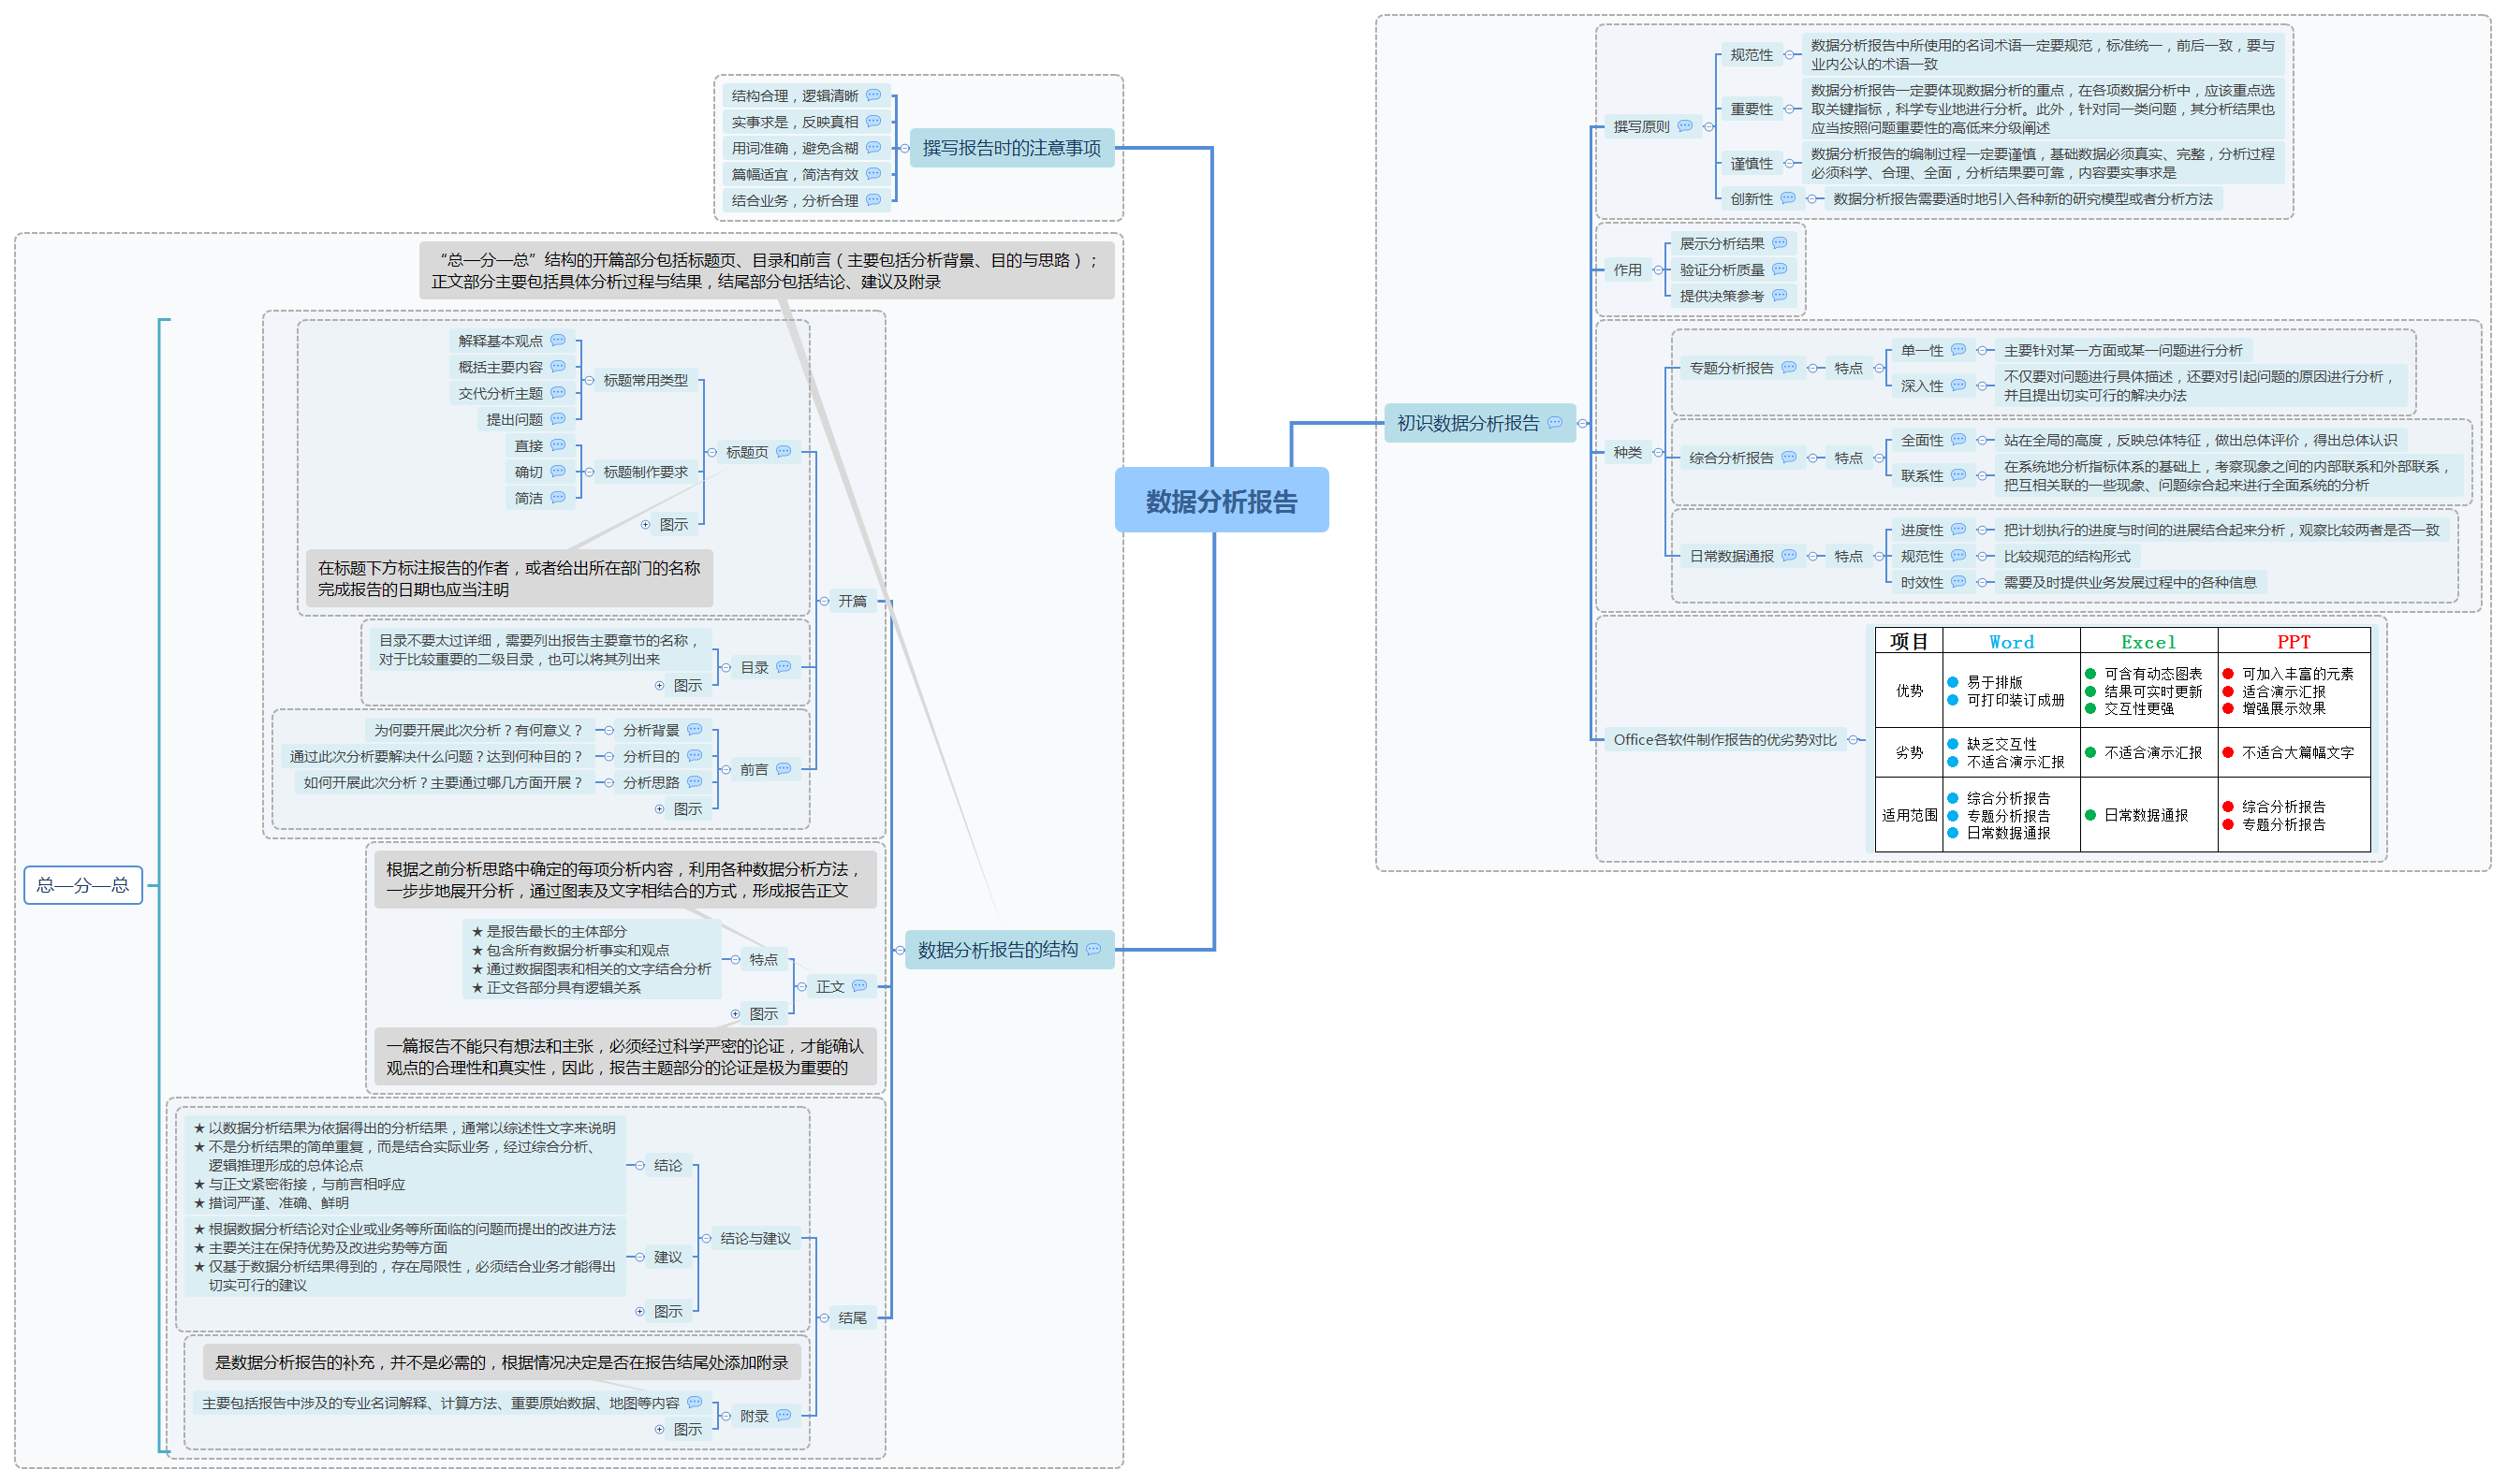2507x1484 pixels.
Task: Open the note icon on 结构合理，逻辑清晰
Action: (873, 95)
